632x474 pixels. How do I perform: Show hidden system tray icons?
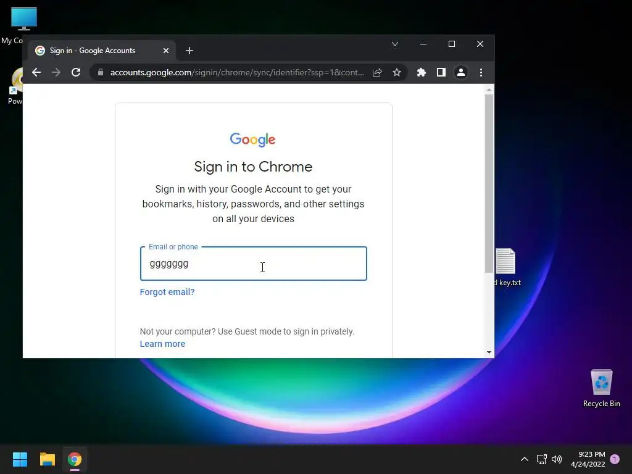525,459
